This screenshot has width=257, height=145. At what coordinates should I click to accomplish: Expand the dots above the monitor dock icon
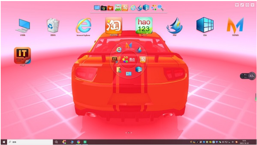[97, 4]
